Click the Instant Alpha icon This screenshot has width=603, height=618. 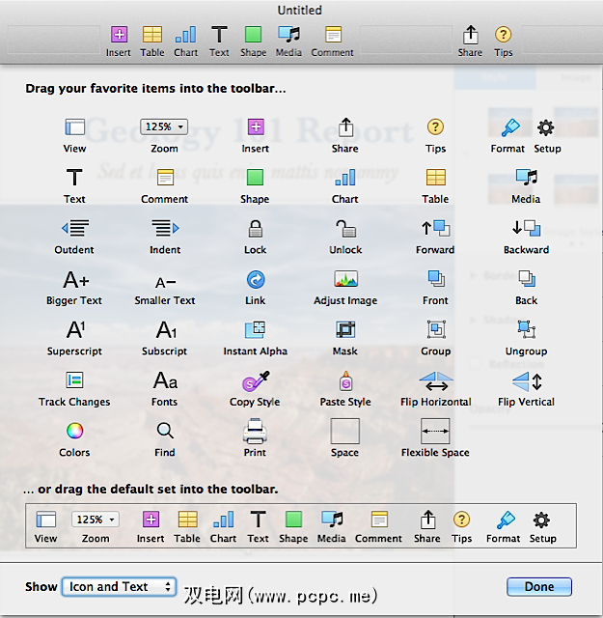click(255, 330)
